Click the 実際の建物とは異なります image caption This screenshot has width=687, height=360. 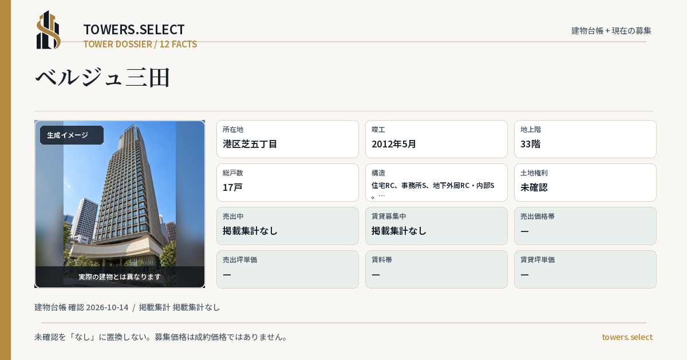coord(120,277)
